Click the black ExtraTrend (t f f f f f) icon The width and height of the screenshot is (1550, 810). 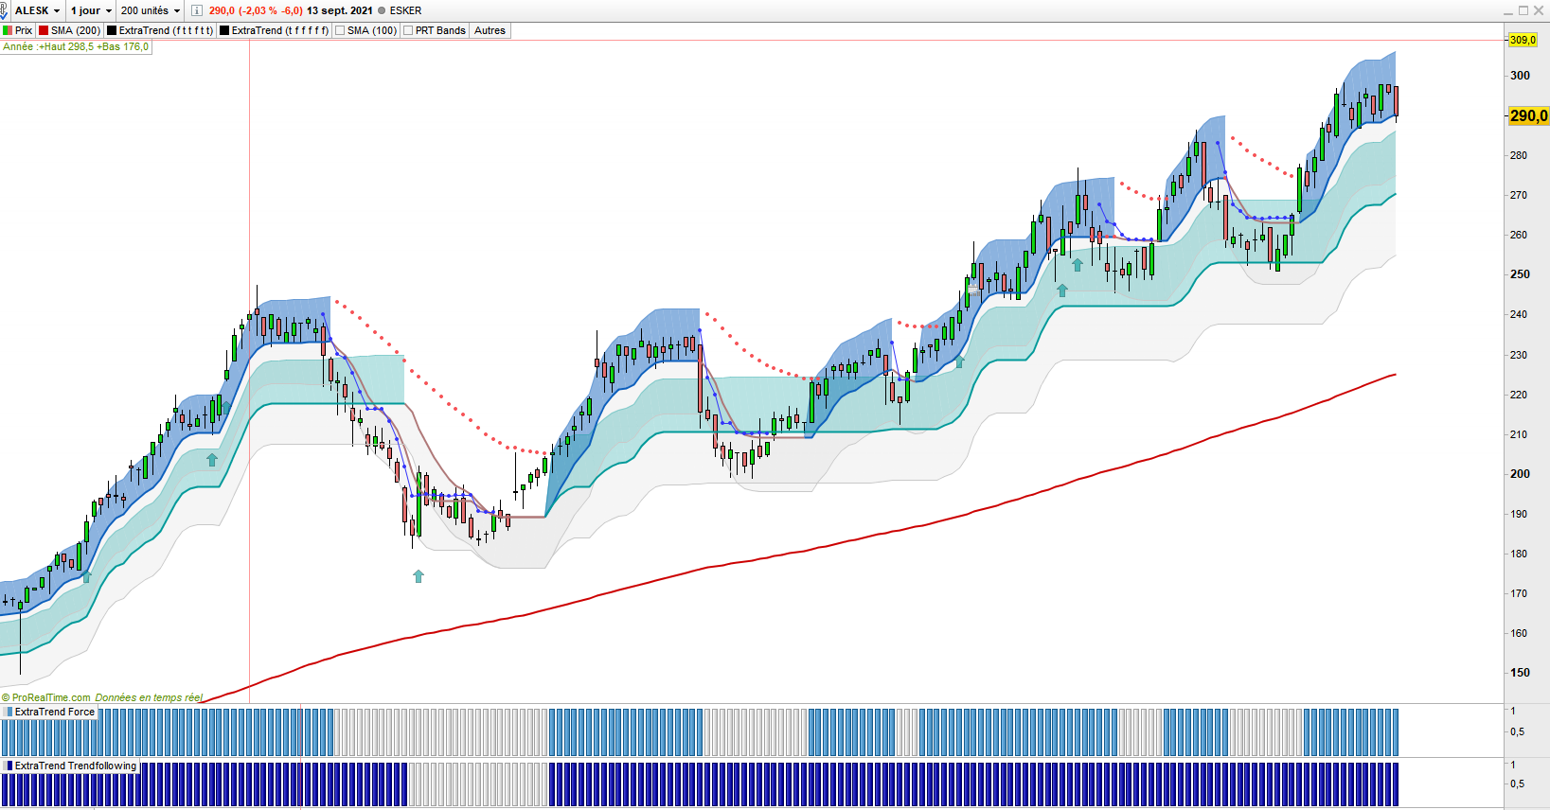[224, 30]
